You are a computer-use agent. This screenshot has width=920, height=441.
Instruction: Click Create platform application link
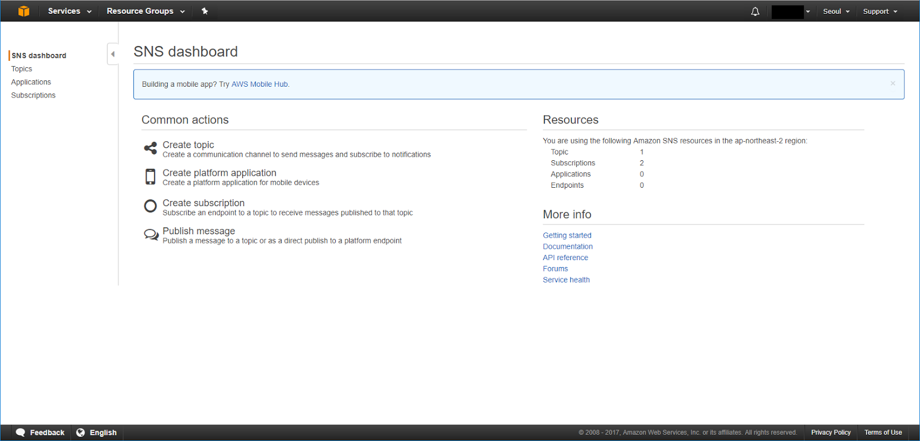(219, 173)
